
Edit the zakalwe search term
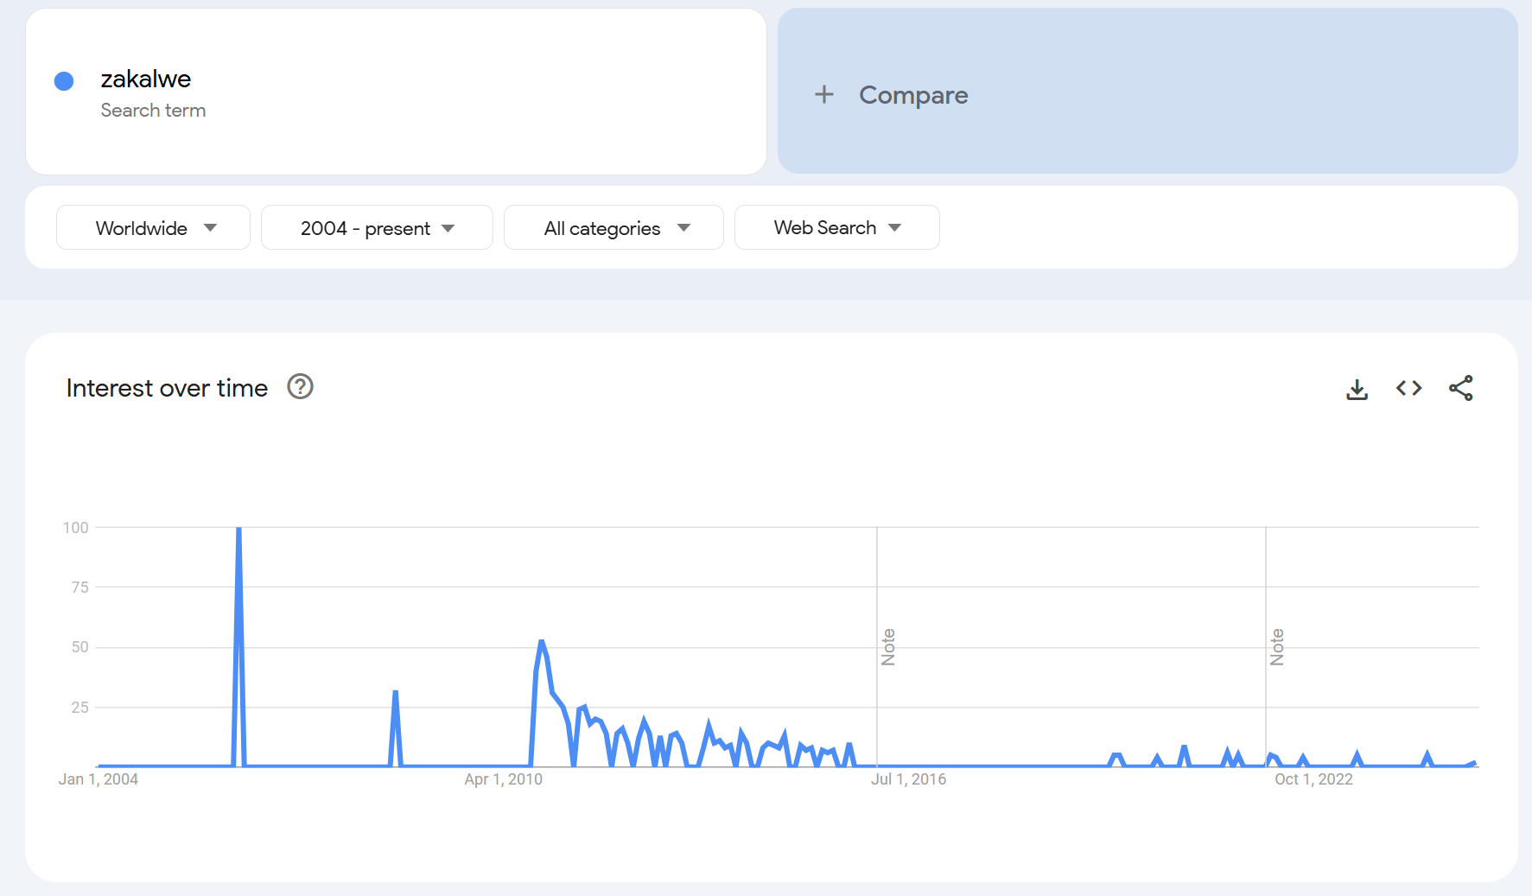pyautogui.click(x=146, y=79)
